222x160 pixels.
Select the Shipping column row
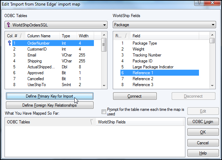point(53,61)
